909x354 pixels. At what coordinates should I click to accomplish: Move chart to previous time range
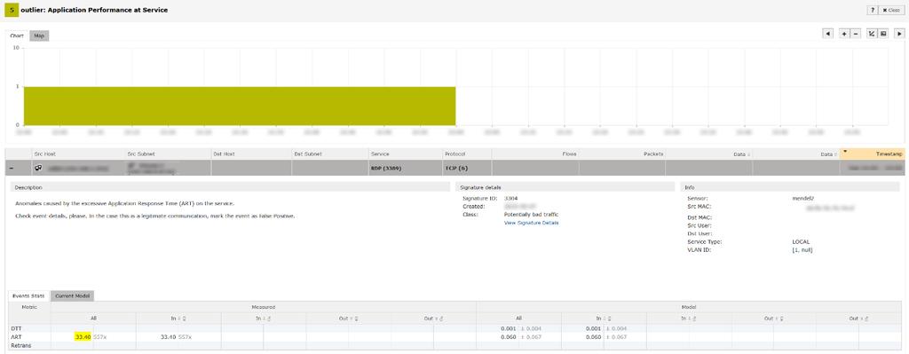pyautogui.click(x=828, y=35)
